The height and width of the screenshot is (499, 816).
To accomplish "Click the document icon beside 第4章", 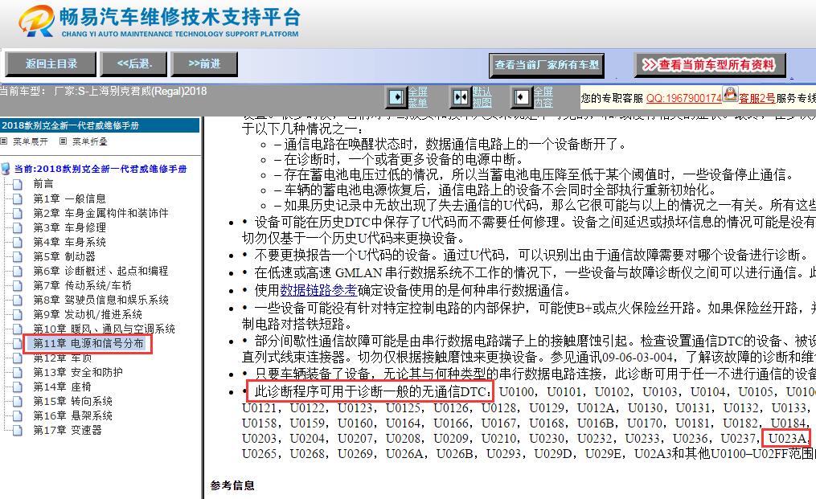I will (18, 243).
